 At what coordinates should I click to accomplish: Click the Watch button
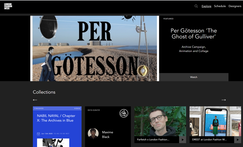coord(194,77)
